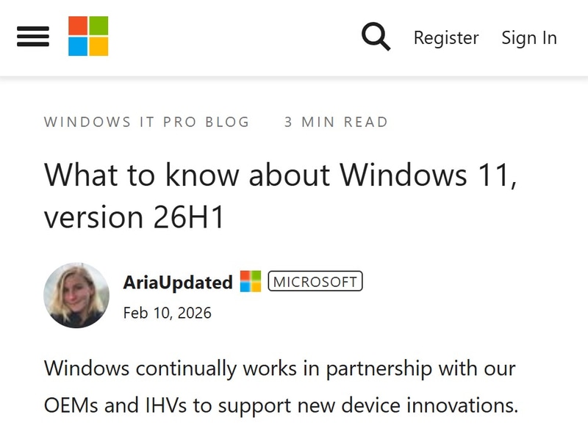Click the Microsoft logo in the header
The image size is (588, 425).
tap(88, 37)
